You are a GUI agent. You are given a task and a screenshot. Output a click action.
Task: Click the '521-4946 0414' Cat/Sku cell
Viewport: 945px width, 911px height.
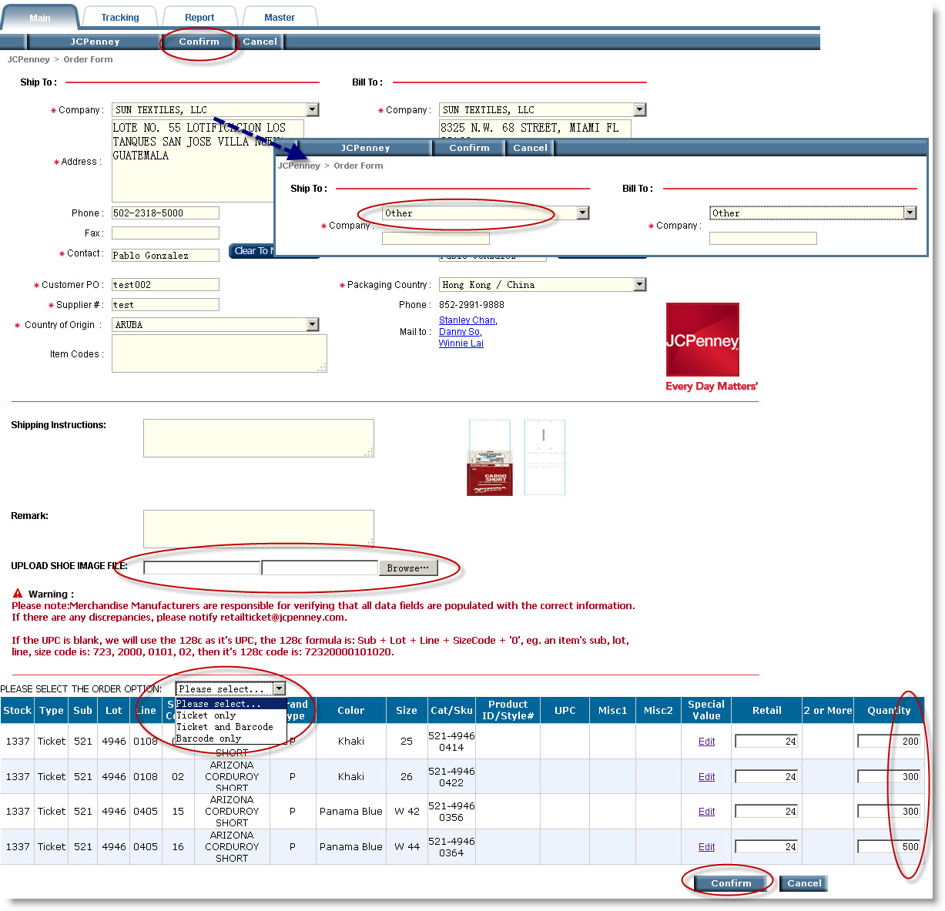[451, 742]
